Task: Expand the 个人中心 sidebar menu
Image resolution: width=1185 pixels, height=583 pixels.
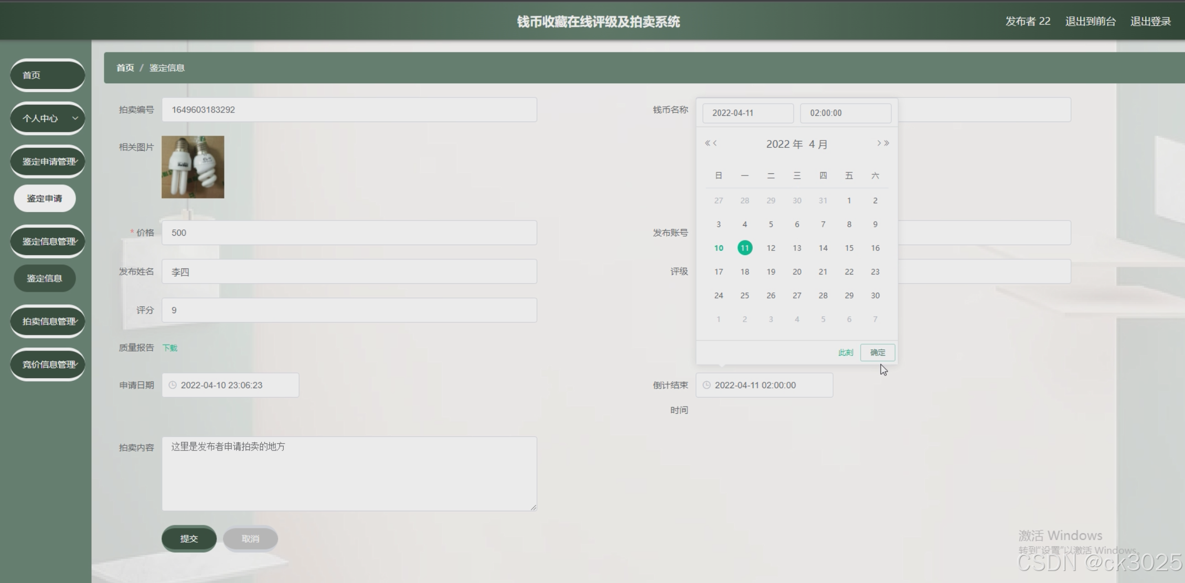Action: click(x=47, y=118)
